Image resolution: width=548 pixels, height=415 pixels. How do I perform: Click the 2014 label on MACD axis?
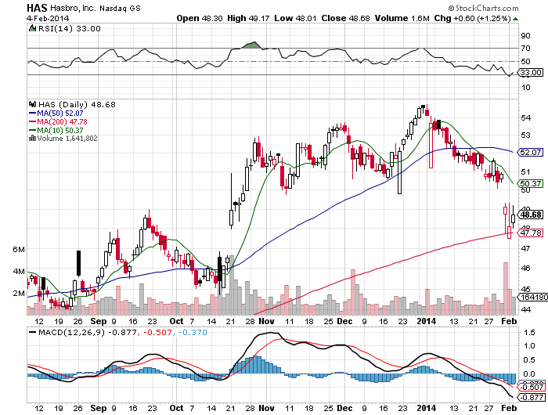click(427, 408)
